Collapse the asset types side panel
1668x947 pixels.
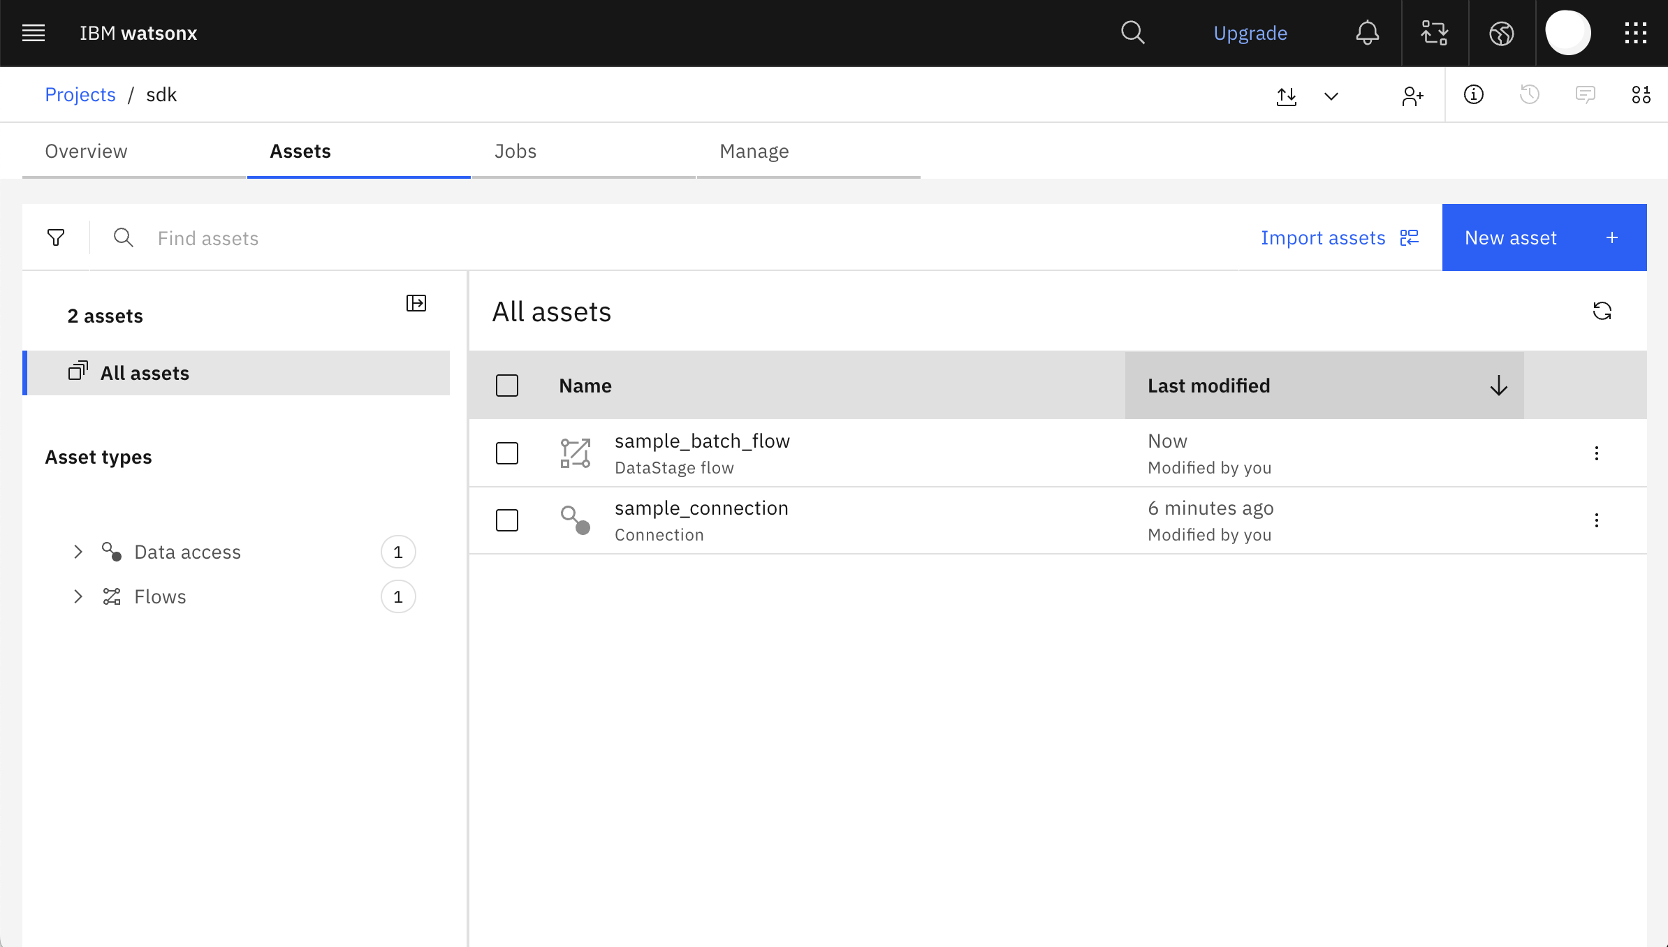tap(416, 303)
